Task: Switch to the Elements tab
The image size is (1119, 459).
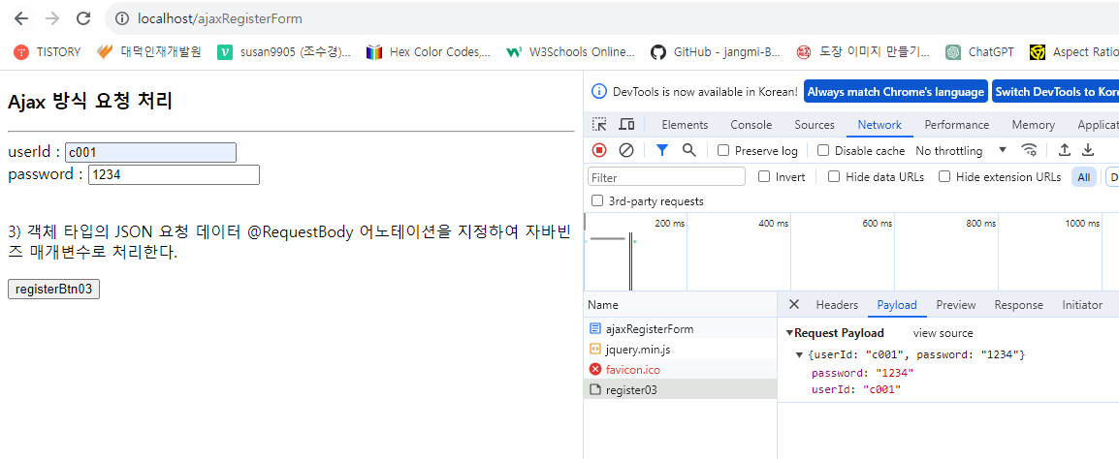Action: 685,125
